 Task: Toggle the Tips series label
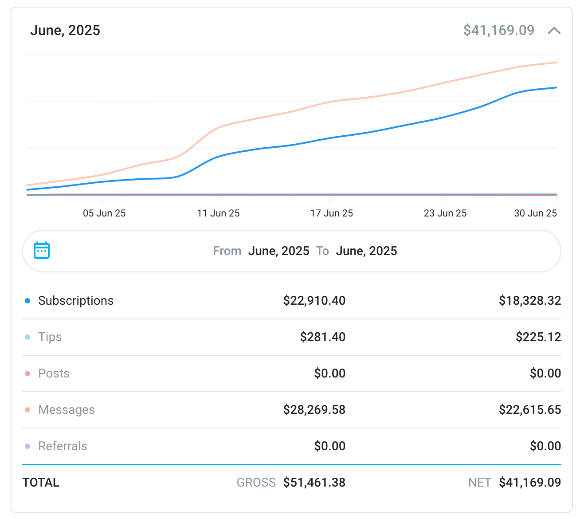click(50, 337)
